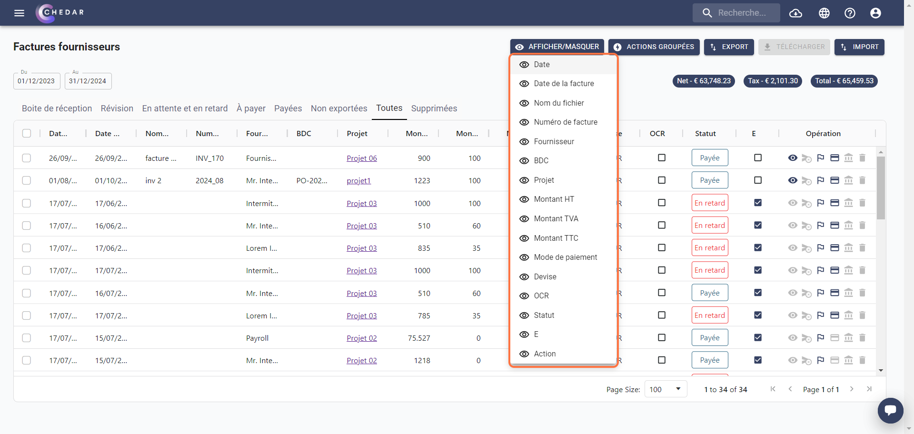Click payment card icon in INV_170 row

[x=835, y=158]
